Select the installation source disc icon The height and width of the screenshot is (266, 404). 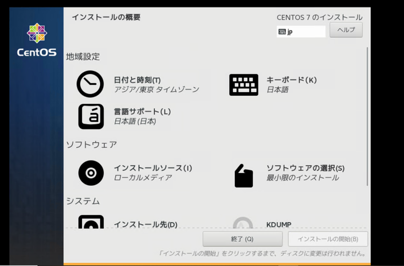[x=91, y=173]
